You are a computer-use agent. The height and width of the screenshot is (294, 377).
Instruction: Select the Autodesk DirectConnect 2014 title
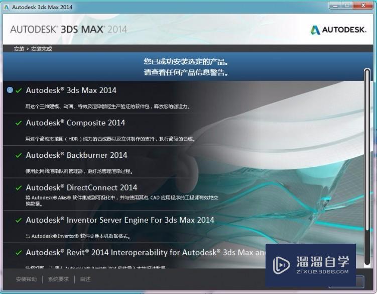point(81,187)
